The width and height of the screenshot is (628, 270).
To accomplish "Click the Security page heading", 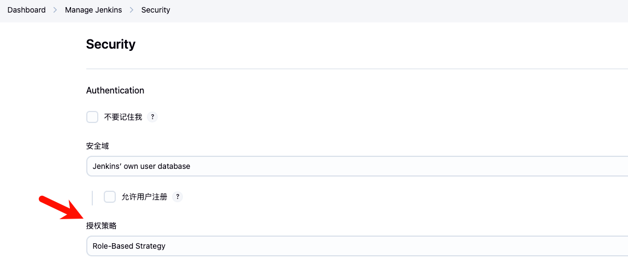I will (111, 44).
